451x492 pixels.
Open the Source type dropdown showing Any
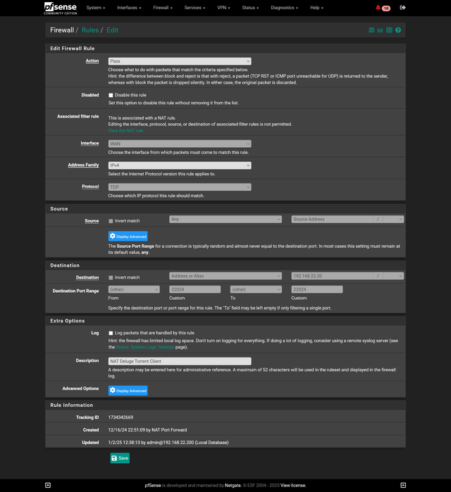point(225,220)
